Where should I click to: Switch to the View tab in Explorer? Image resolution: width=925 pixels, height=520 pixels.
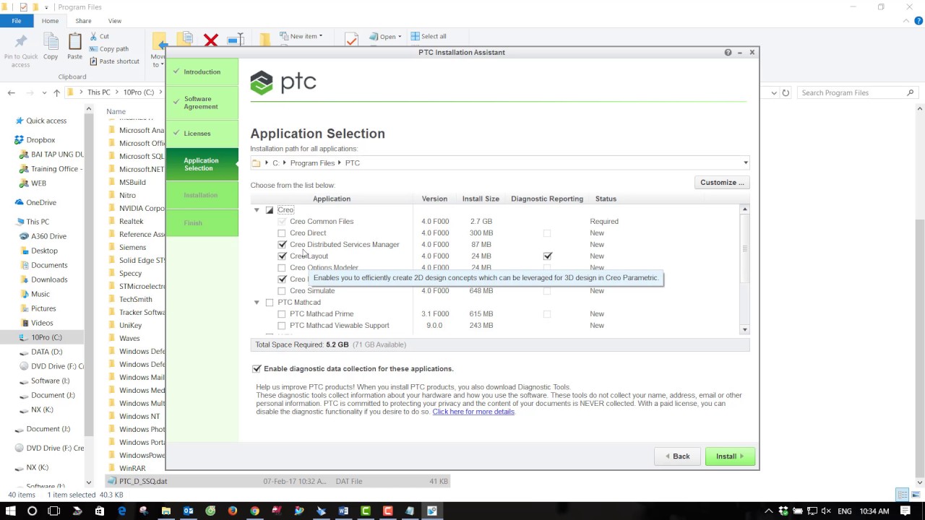click(x=115, y=21)
